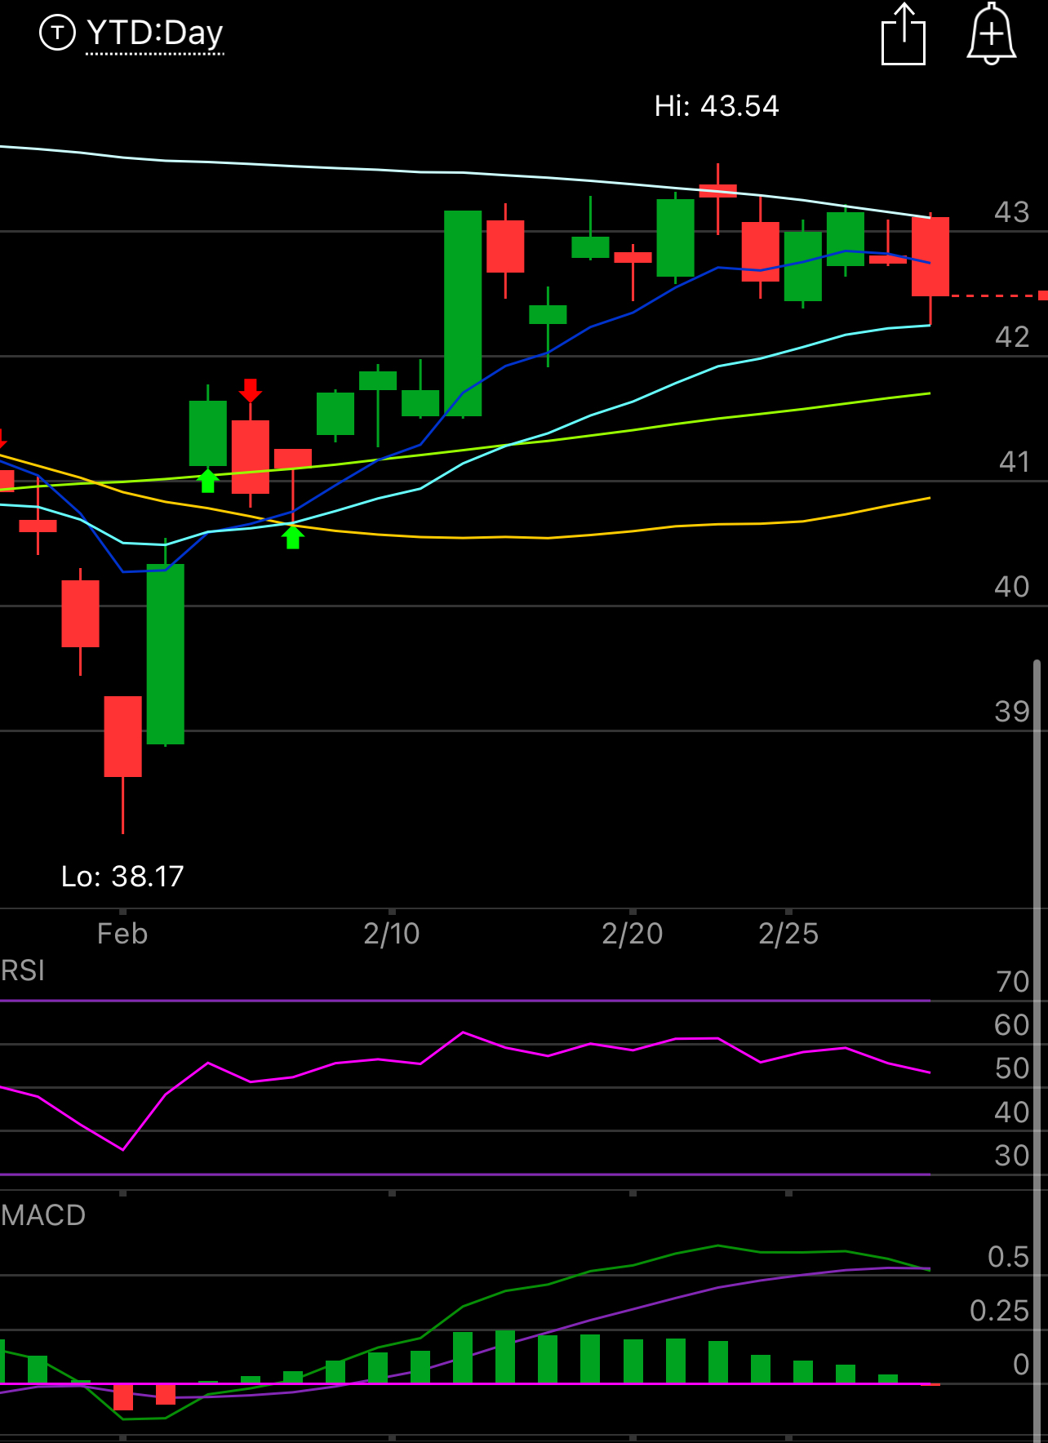Click the 40 price axis label

click(1012, 587)
